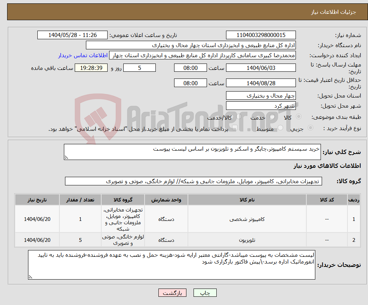Screen dimensions: 368x305
Task: Choose جزیی as نوع فرآیند خرید
Action: click(x=310, y=127)
